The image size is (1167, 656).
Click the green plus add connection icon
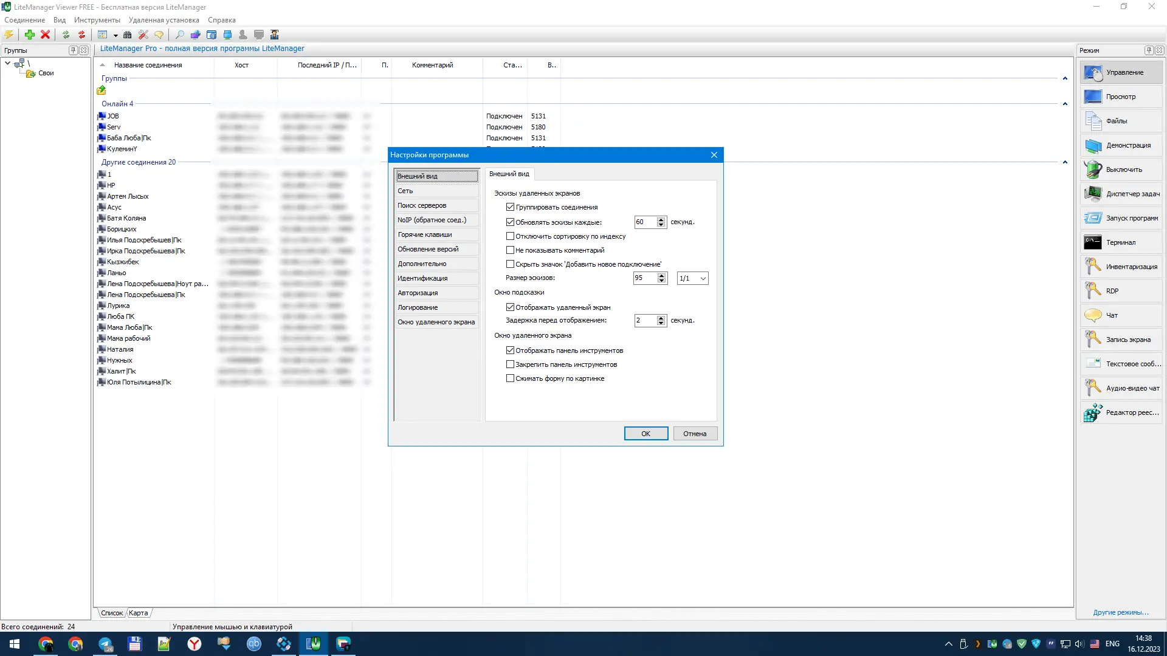tap(29, 35)
